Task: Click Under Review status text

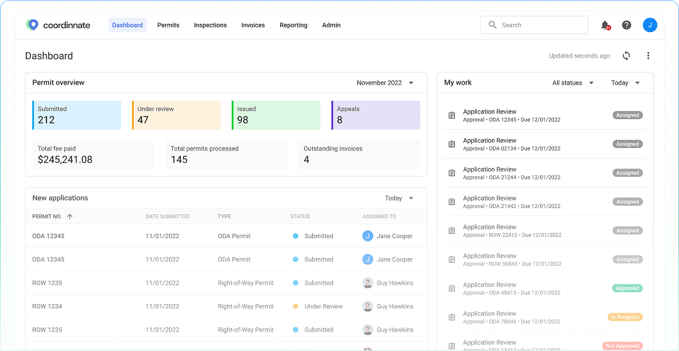Action: 323,306
